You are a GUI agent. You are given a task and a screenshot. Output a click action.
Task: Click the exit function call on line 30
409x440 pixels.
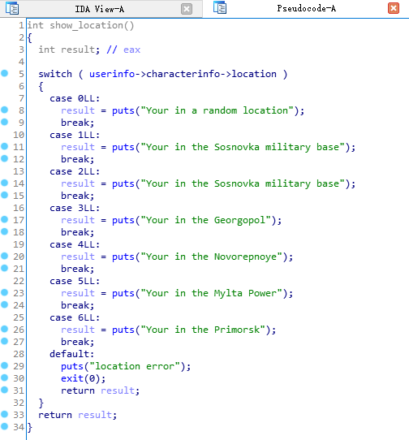[72, 378]
